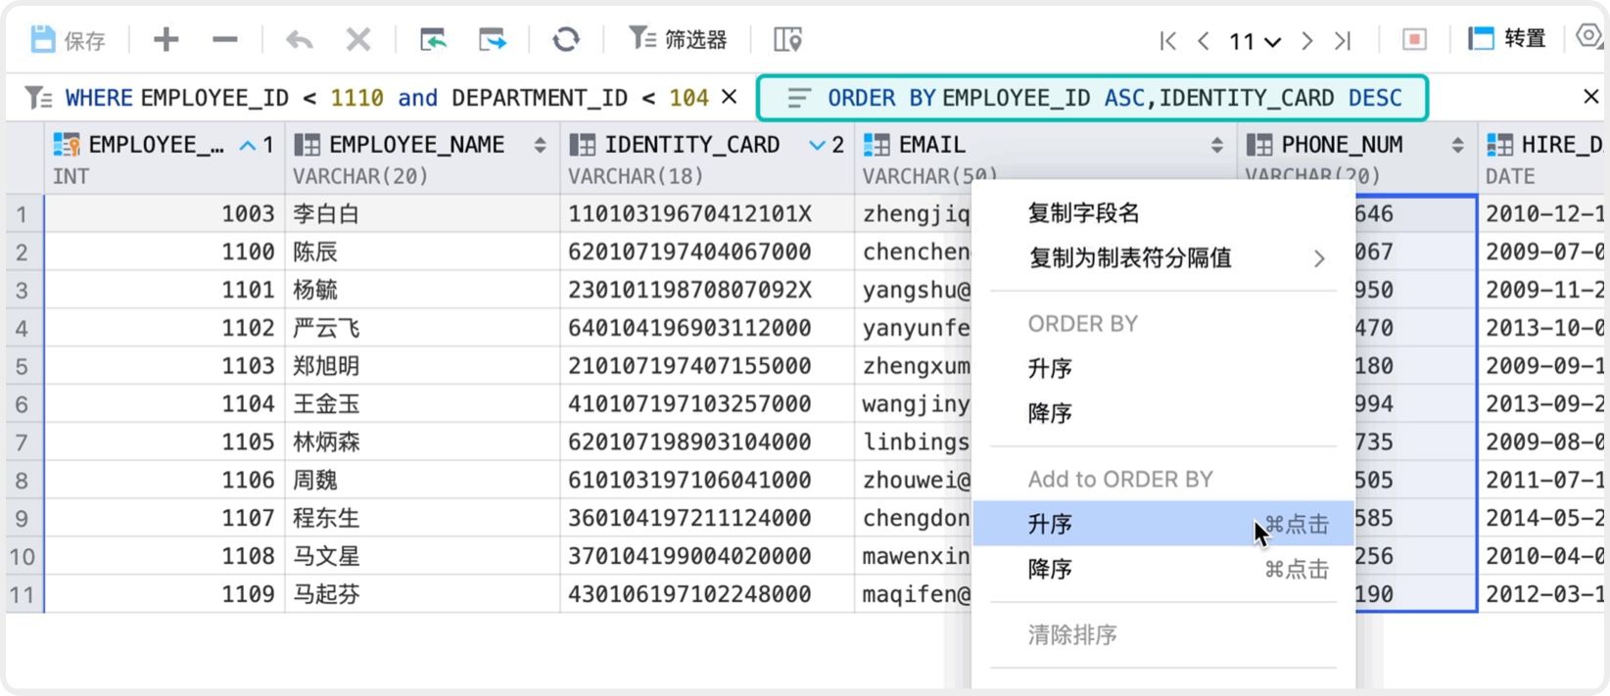Click the cancel X toolbar icon
Viewport: 1610px width, 696px height.
(358, 39)
